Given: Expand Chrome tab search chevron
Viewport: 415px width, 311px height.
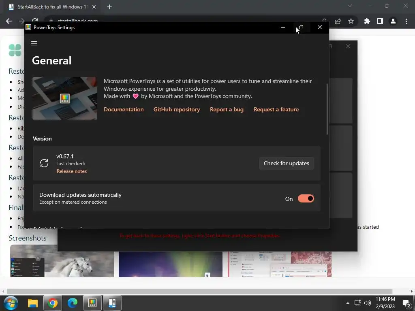Looking at the screenshot, I should click(x=350, y=6).
